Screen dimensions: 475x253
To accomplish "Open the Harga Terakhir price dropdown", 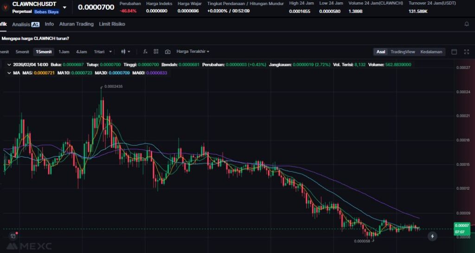I will tap(193, 51).
